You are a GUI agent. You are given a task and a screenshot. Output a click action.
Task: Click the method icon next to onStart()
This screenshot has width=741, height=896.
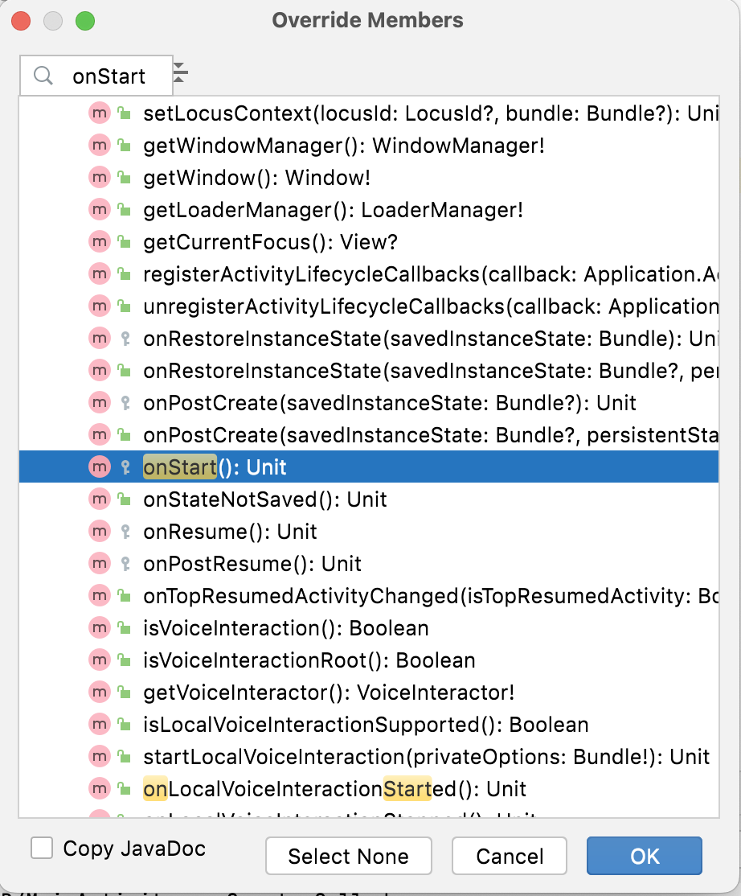pyautogui.click(x=99, y=467)
